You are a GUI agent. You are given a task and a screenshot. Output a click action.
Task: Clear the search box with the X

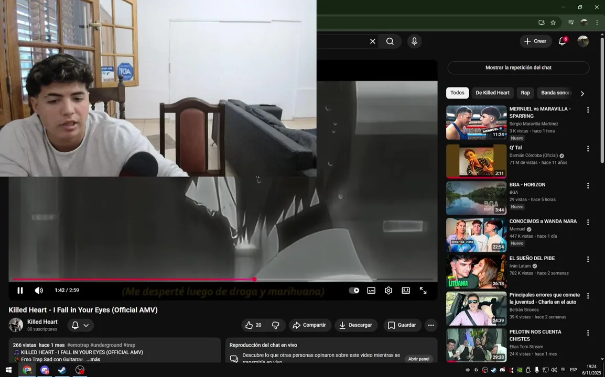coord(372,41)
